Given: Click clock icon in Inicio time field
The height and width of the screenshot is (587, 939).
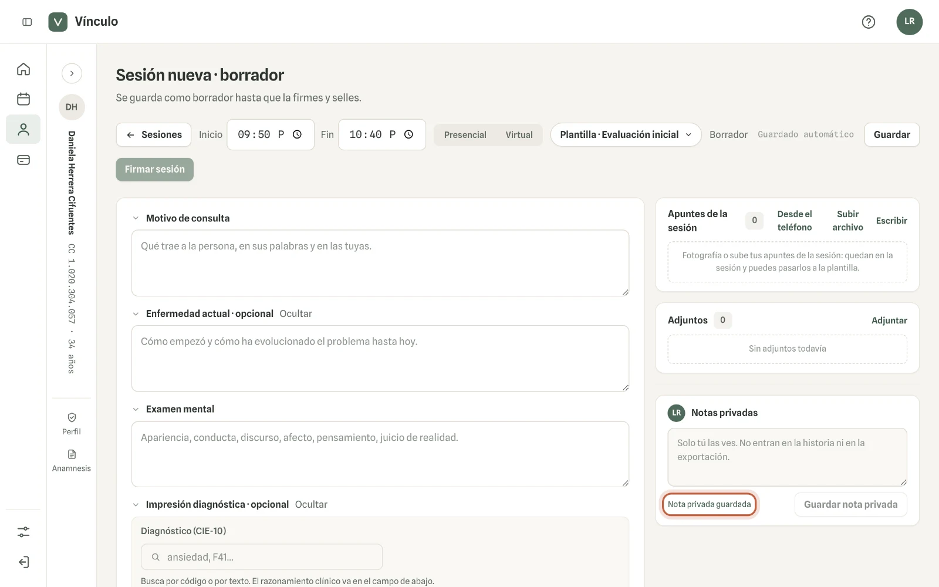Looking at the screenshot, I should [297, 134].
